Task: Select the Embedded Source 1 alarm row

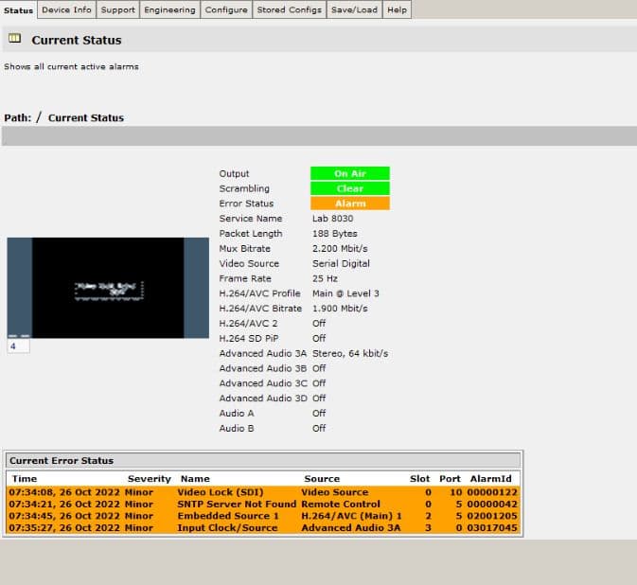Action: (228, 516)
